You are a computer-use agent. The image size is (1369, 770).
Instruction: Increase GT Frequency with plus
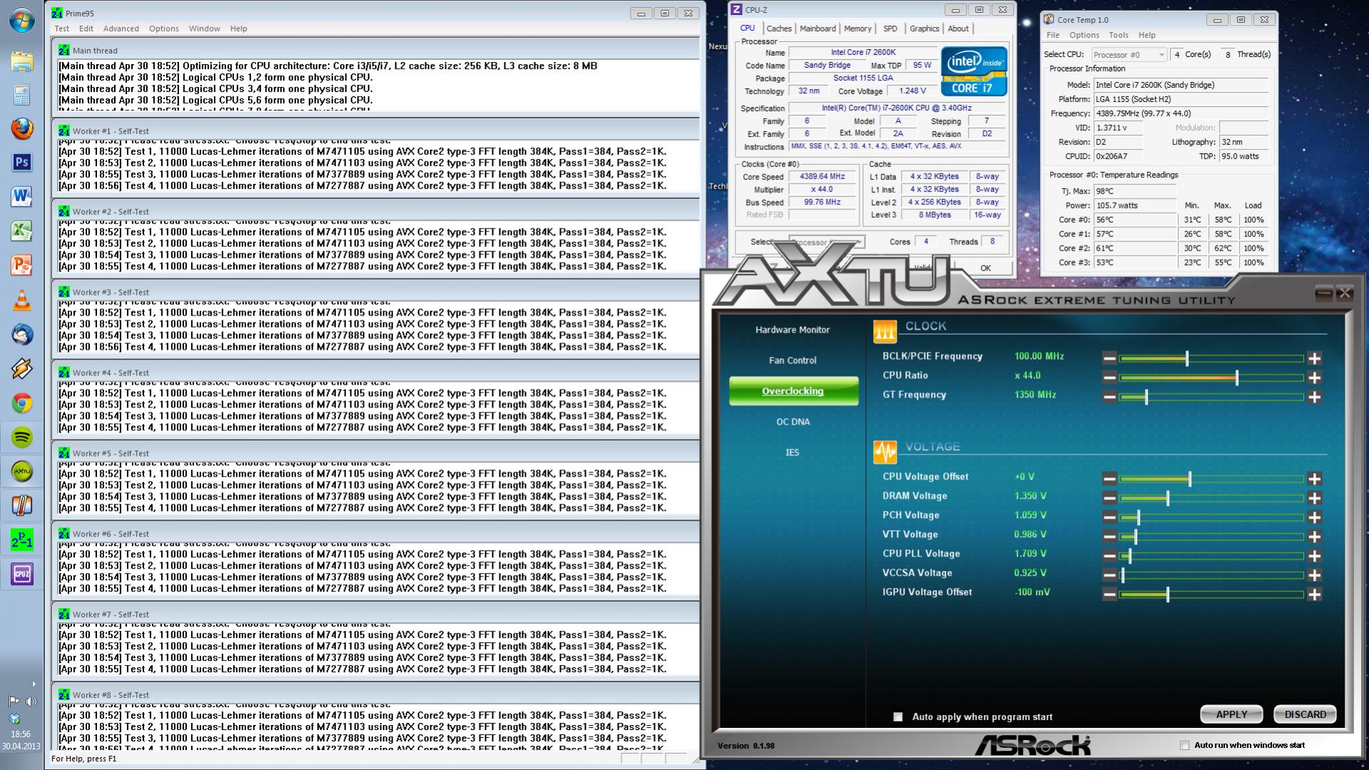pos(1314,396)
